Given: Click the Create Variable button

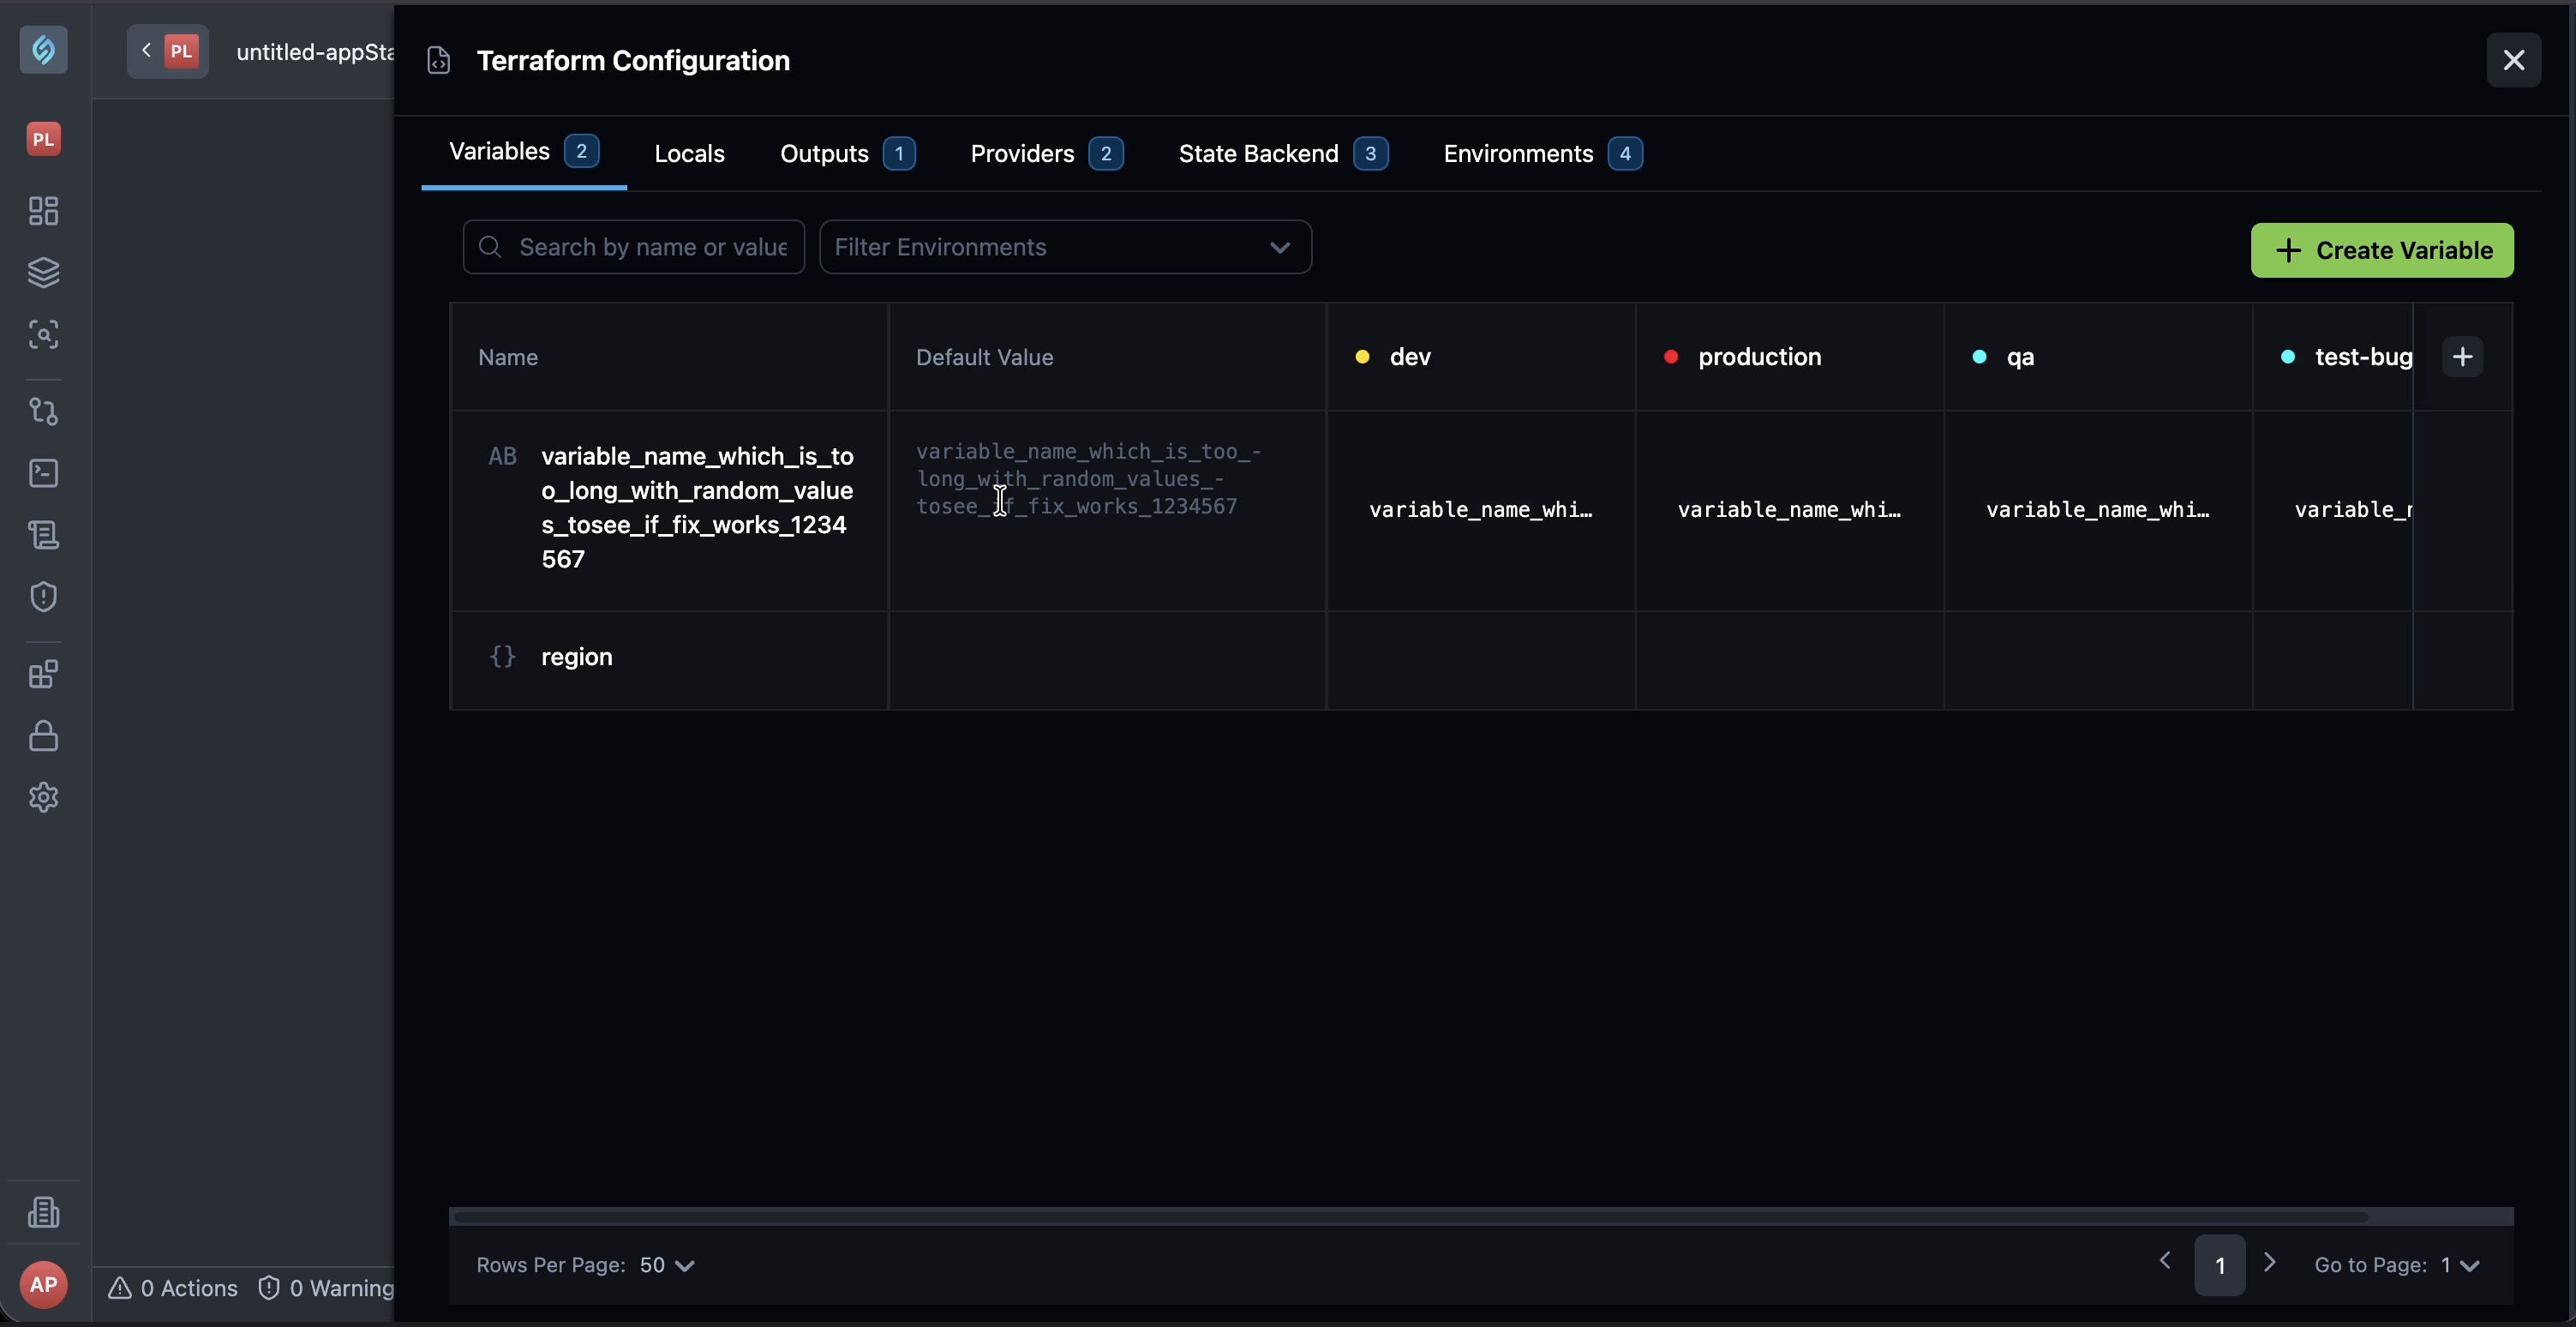Looking at the screenshot, I should point(2382,250).
